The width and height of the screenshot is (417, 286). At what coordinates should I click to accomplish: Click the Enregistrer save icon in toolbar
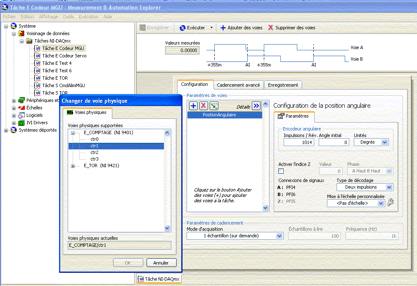(142, 28)
